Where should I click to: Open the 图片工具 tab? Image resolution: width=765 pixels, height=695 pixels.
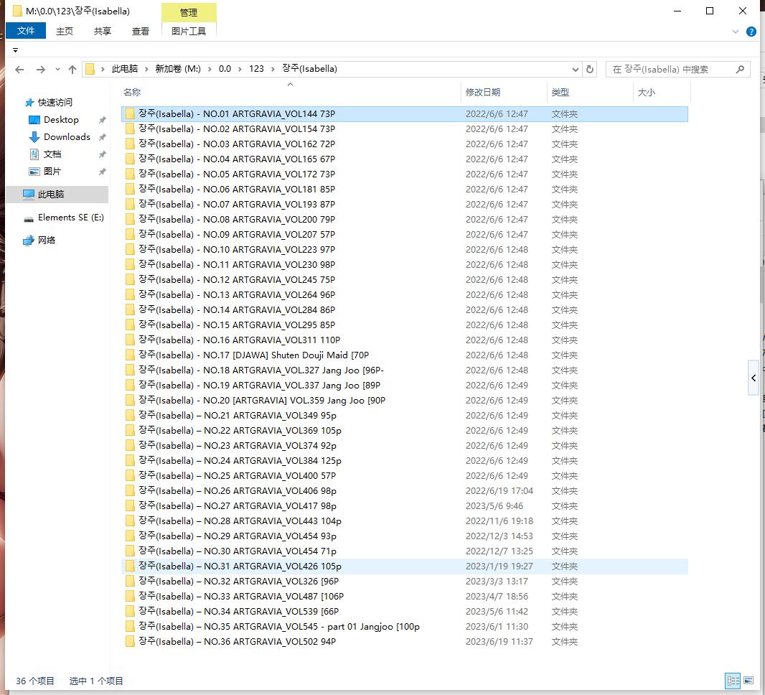point(189,31)
